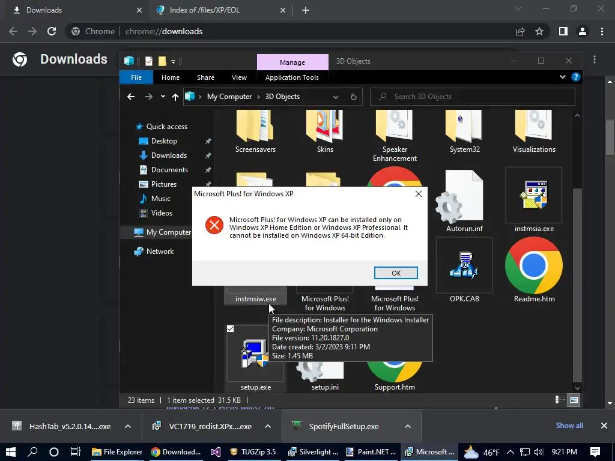Uncheck the setup.exe item checkbox
Screen dimensions: 615x461
[x=230, y=328]
